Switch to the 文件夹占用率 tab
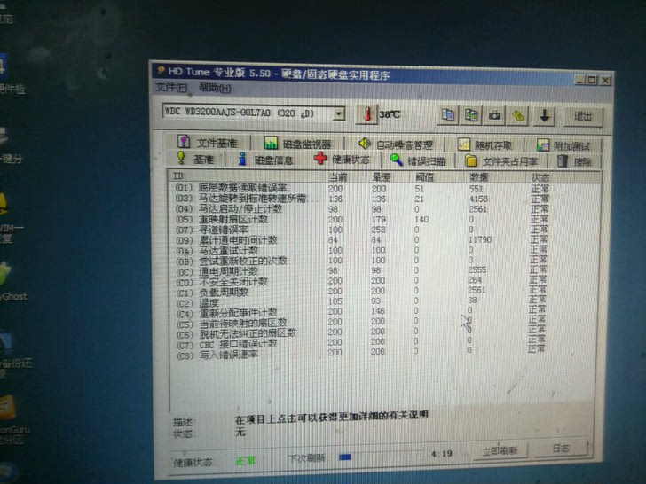The height and width of the screenshot is (484, 646). 502,161
